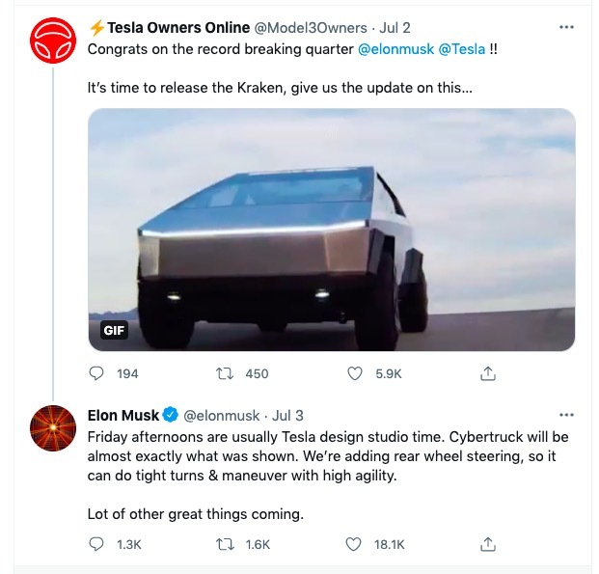Like Elon Musk's Cybertruck tweet
This screenshot has height=574, width=599.
(x=354, y=544)
